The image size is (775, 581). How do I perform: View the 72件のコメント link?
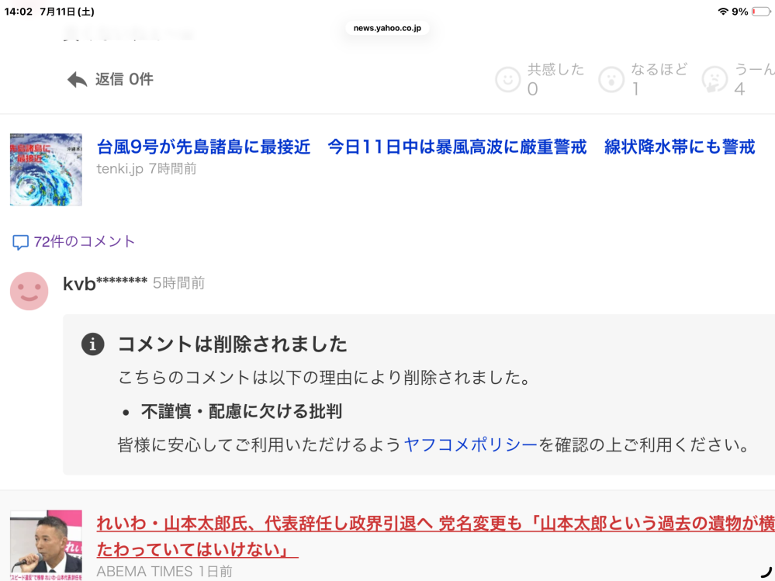click(x=85, y=241)
